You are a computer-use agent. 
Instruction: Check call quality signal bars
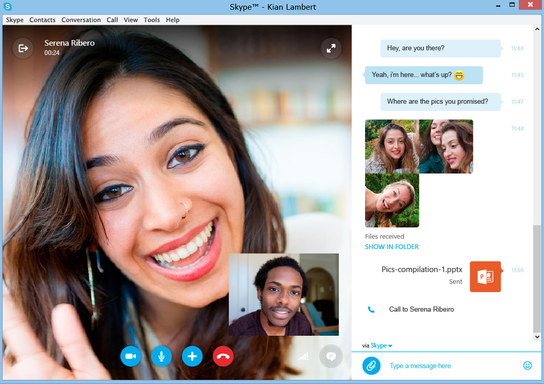pyautogui.click(x=303, y=356)
